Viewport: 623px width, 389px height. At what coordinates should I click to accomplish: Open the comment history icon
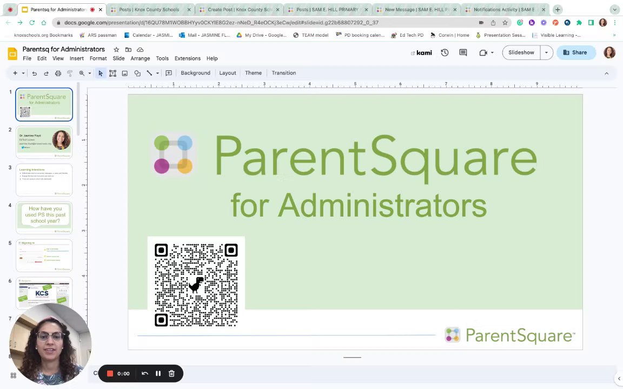(x=463, y=52)
